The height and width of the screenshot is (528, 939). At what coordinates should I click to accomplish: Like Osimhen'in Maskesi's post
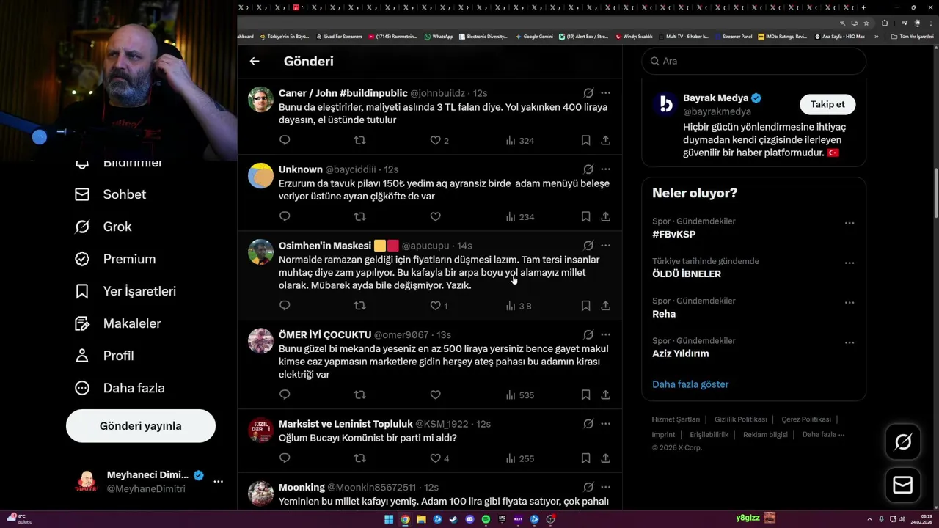(x=439, y=306)
